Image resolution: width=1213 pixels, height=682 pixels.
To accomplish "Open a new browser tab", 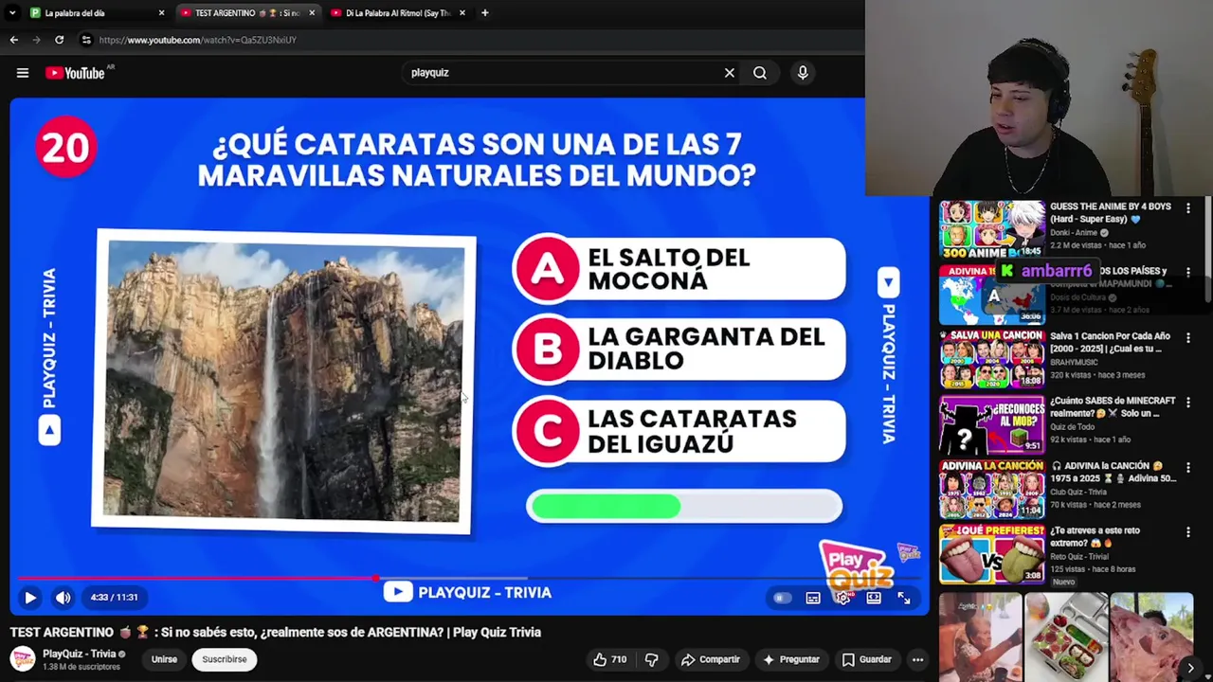I will 484,13.
